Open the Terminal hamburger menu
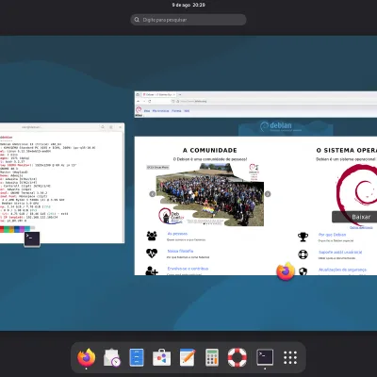Image resolution: width=377 pixels, height=377 pixels. point(111,127)
